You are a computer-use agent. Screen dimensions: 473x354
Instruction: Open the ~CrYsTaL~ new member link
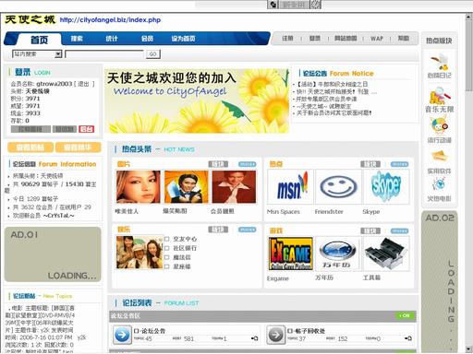(x=59, y=216)
